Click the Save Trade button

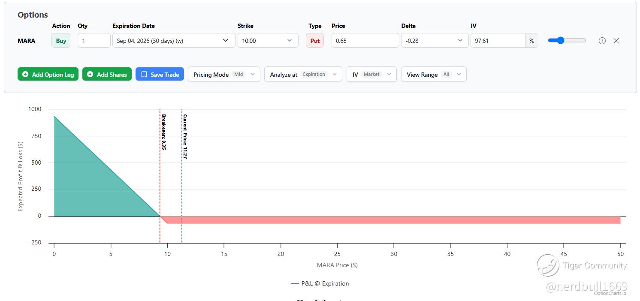[x=160, y=74]
